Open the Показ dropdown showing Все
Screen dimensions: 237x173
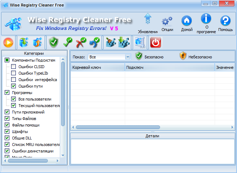(x=109, y=57)
